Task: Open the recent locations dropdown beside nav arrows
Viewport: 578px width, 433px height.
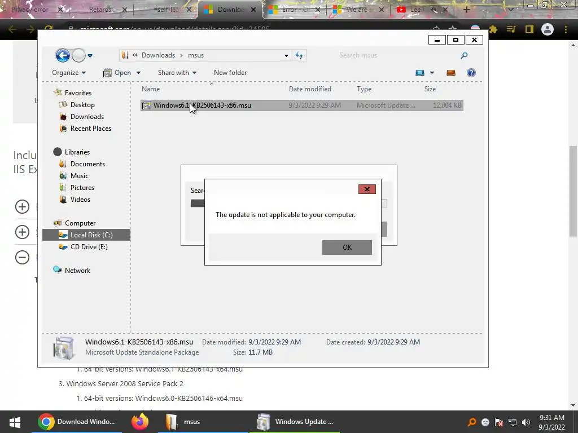Action: click(x=90, y=56)
